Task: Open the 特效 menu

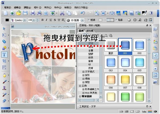Action: [x=48, y=7]
